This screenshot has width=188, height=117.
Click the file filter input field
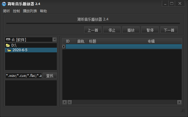(24, 76)
